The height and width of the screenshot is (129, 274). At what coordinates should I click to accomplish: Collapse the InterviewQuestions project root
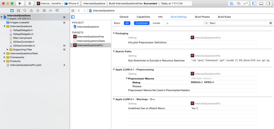(x=1, y=17)
